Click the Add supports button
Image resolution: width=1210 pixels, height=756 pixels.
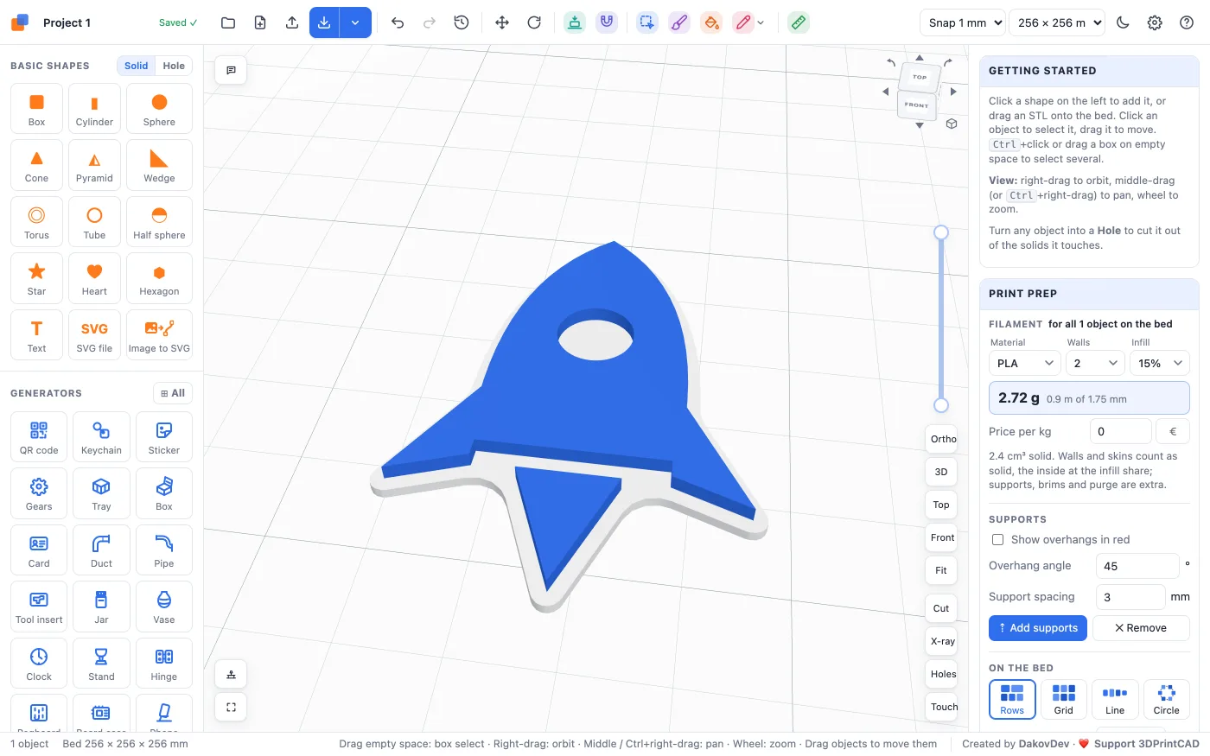[x=1038, y=628]
